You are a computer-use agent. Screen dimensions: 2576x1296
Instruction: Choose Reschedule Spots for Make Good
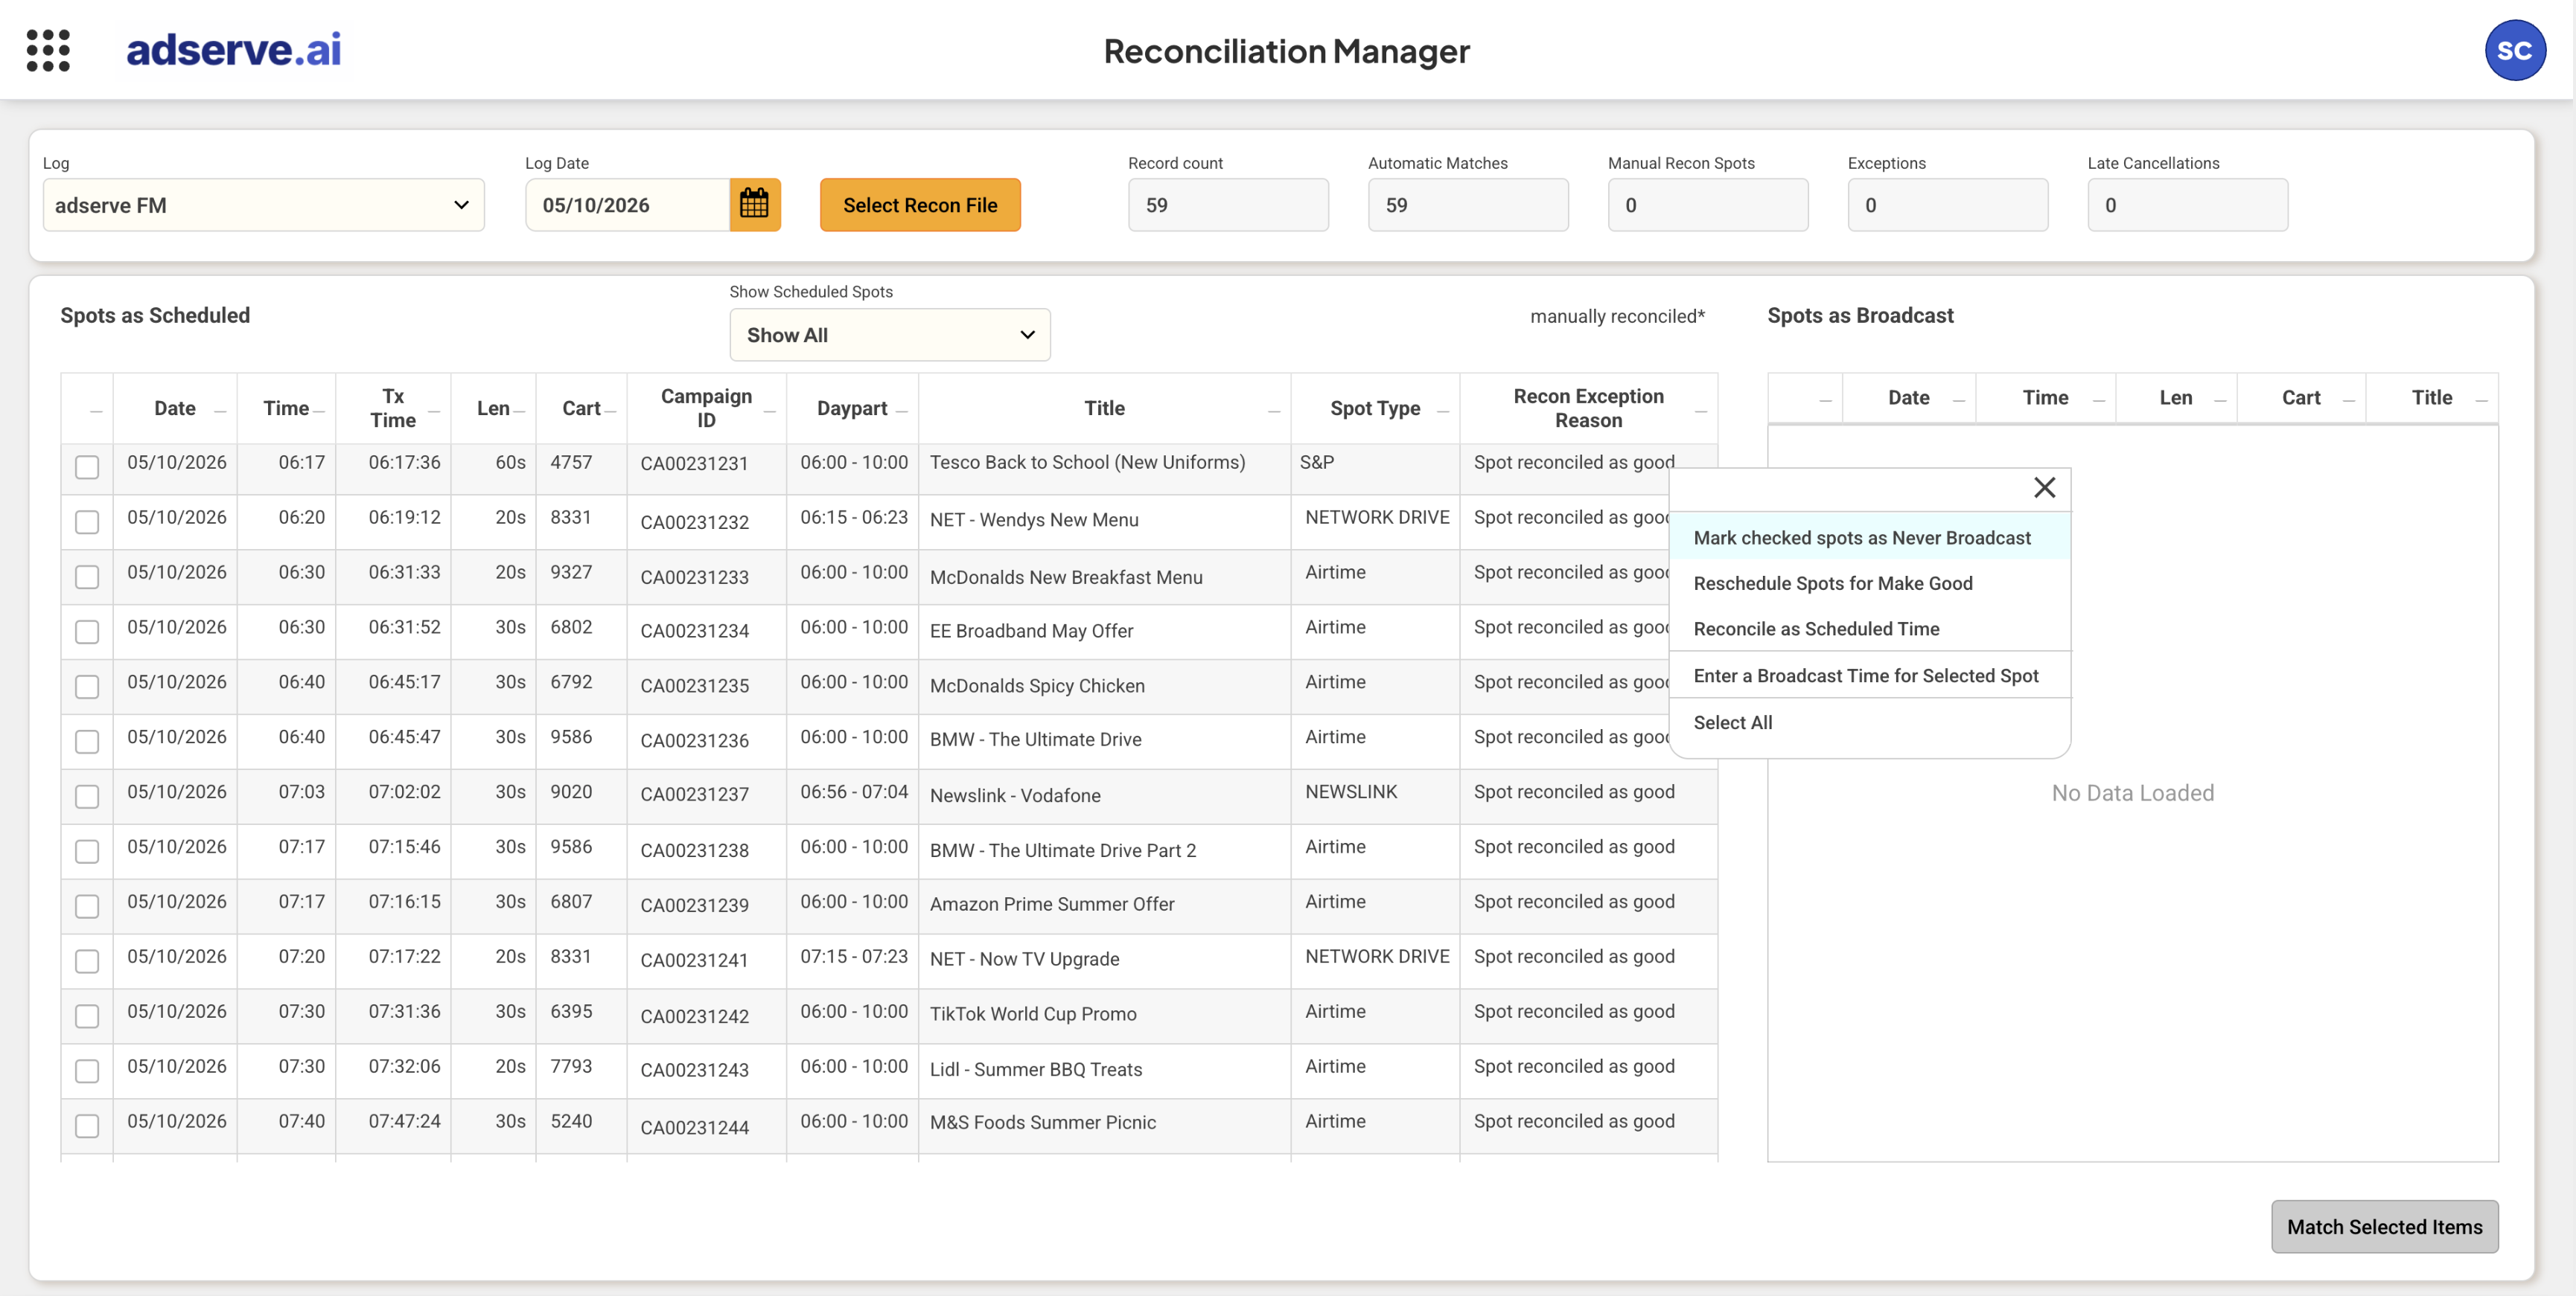pos(1869,583)
